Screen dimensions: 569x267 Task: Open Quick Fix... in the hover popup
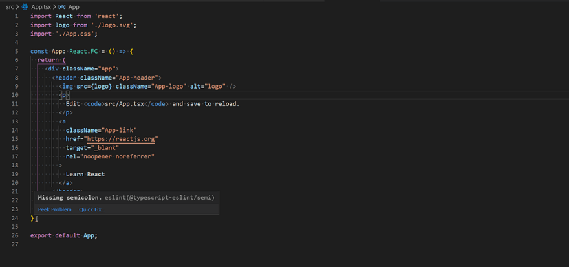[92, 209]
